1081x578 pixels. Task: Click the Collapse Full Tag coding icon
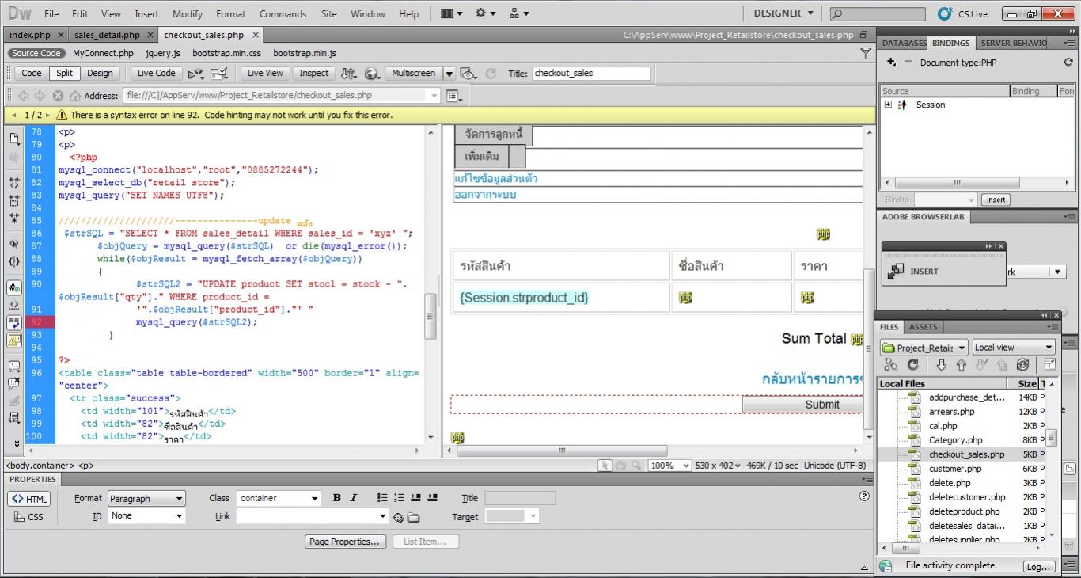(14, 183)
